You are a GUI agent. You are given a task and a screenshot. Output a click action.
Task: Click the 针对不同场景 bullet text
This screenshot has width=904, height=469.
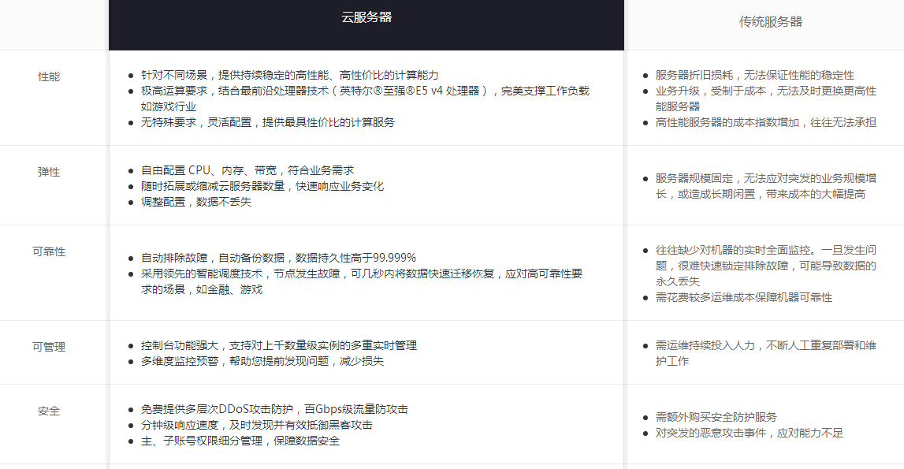(x=289, y=75)
